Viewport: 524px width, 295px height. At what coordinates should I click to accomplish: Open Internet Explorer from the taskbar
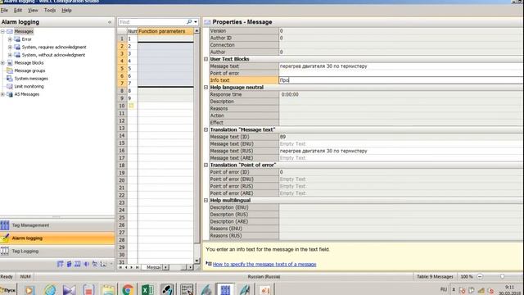coord(50,289)
